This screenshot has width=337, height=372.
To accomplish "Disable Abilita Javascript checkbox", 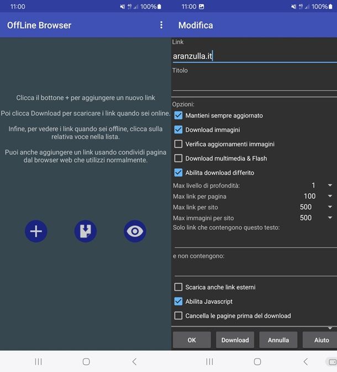I will point(178,301).
